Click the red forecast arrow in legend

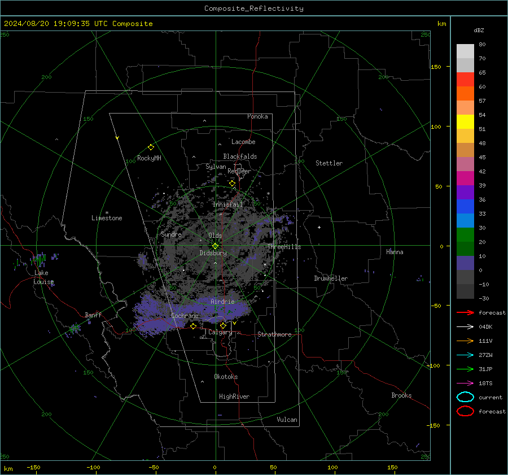[x=465, y=312]
